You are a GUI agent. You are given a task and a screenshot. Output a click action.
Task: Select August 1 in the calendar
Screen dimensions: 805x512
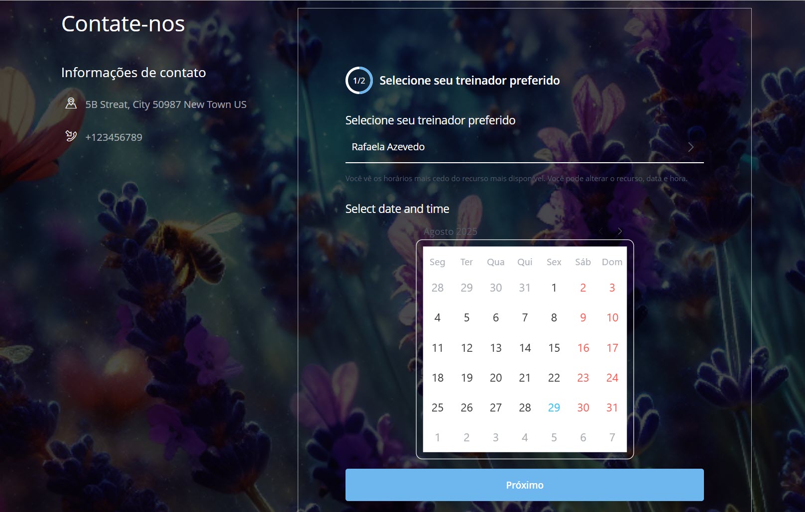(x=554, y=288)
